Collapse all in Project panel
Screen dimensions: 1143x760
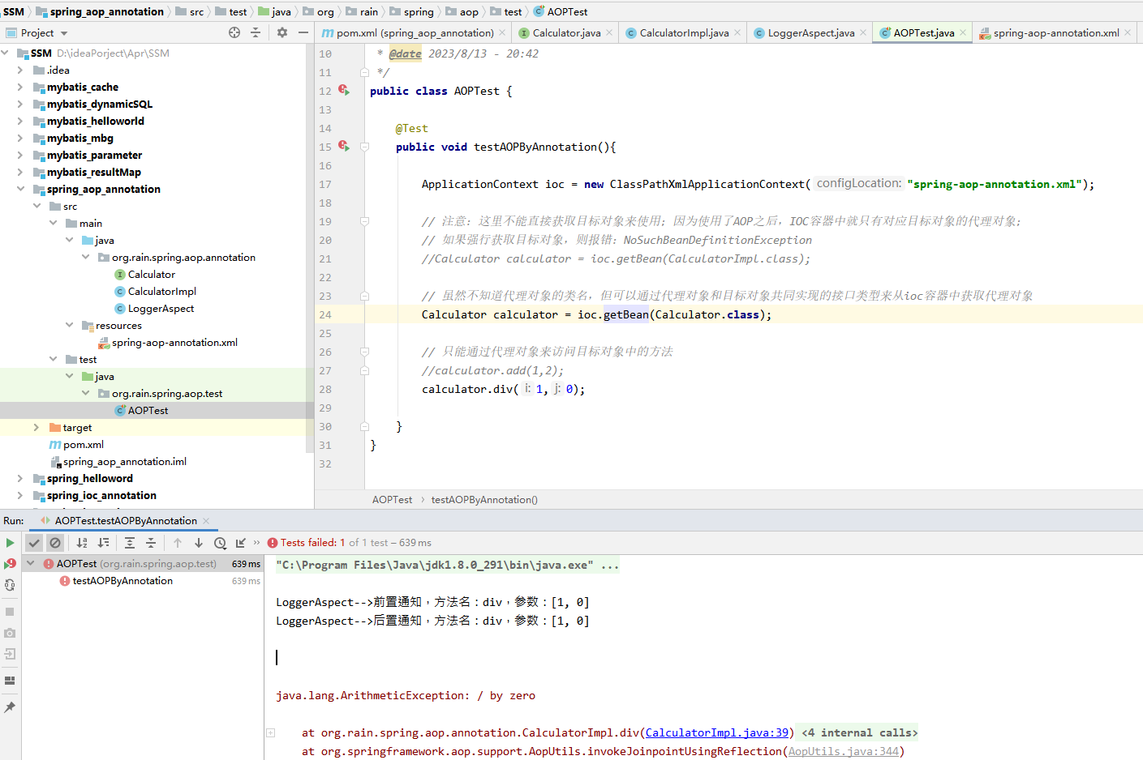(x=256, y=32)
